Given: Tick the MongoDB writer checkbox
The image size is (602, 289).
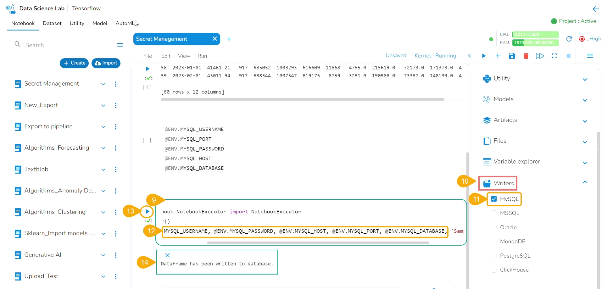Looking at the screenshot, I should (x=494, y=242).
